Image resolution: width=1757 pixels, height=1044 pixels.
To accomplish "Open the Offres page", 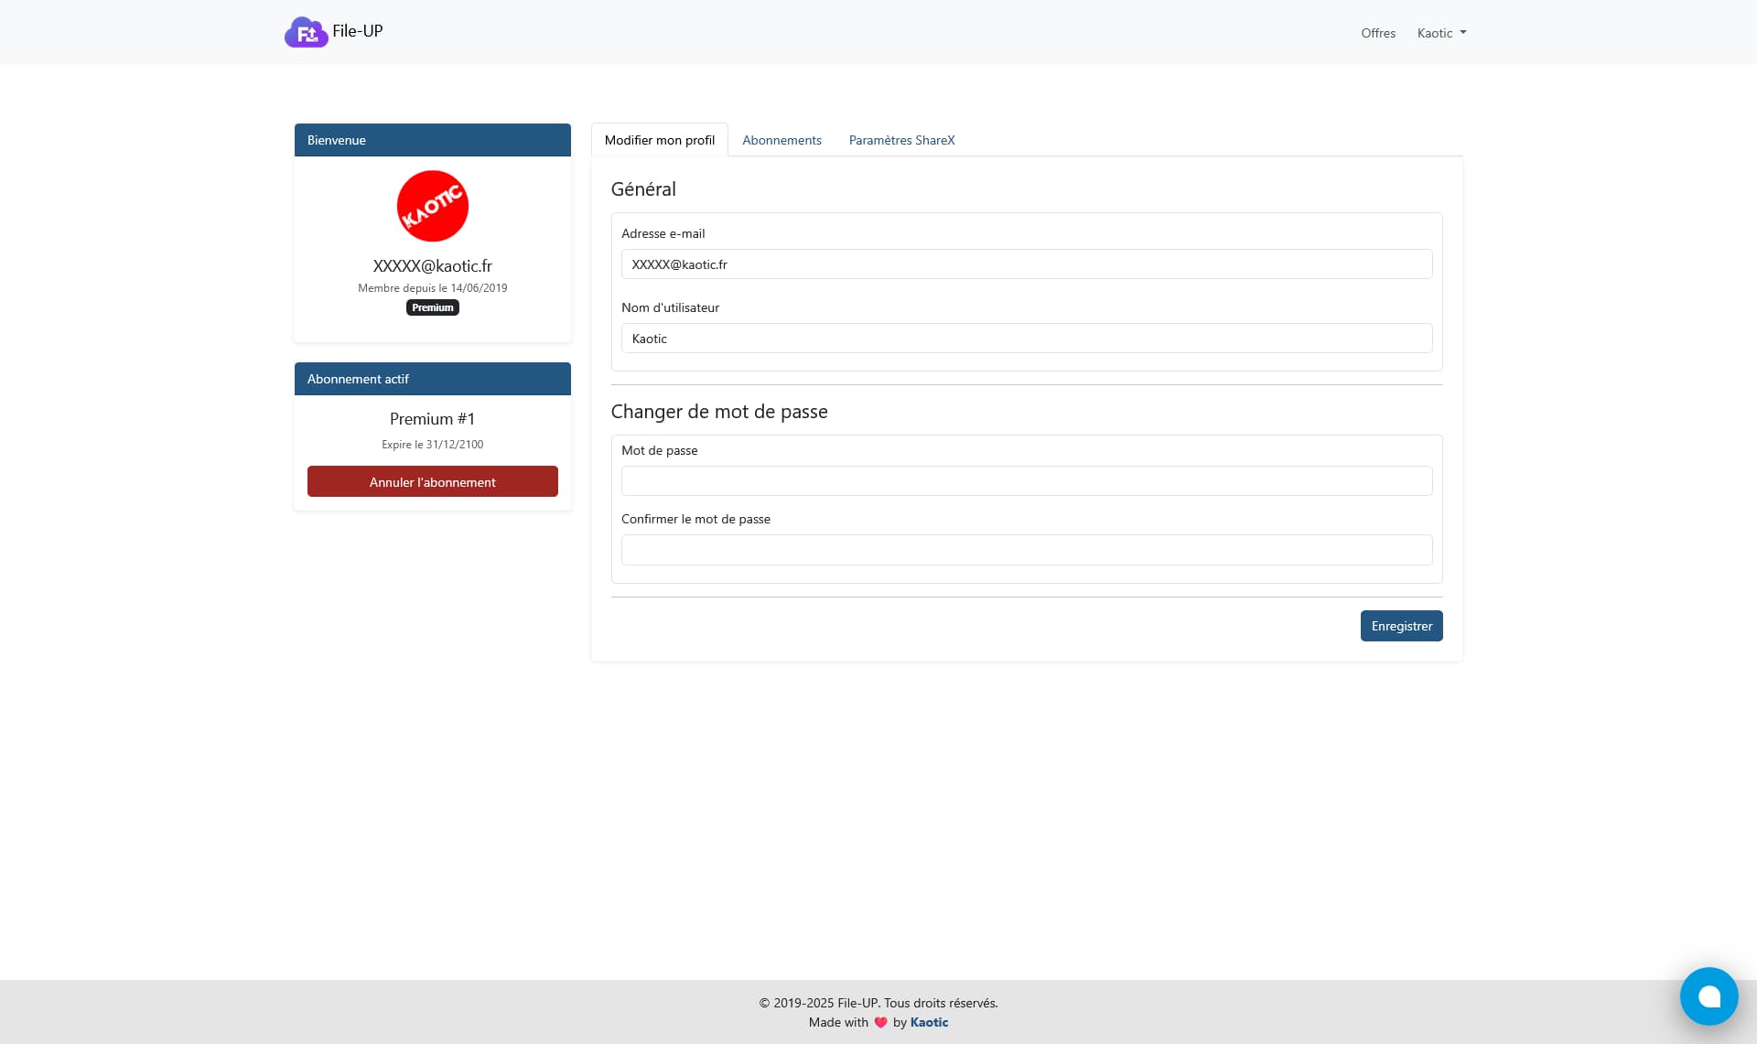I will tap(1377, 33).
